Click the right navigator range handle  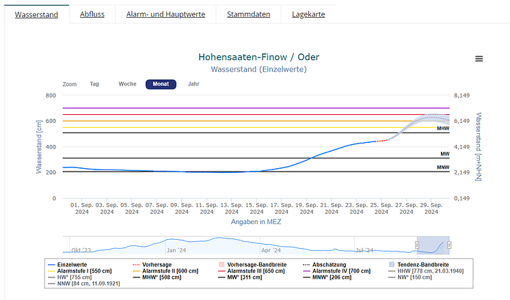pyautogui.click(x=449, y=245)
